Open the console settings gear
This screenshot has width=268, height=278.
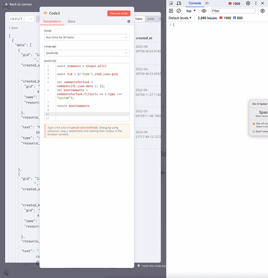click(x=262, y=11)
